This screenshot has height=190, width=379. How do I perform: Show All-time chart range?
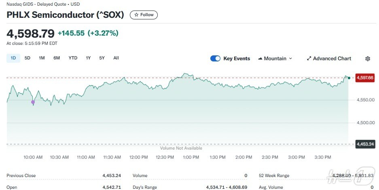click(x=116, y=58)
